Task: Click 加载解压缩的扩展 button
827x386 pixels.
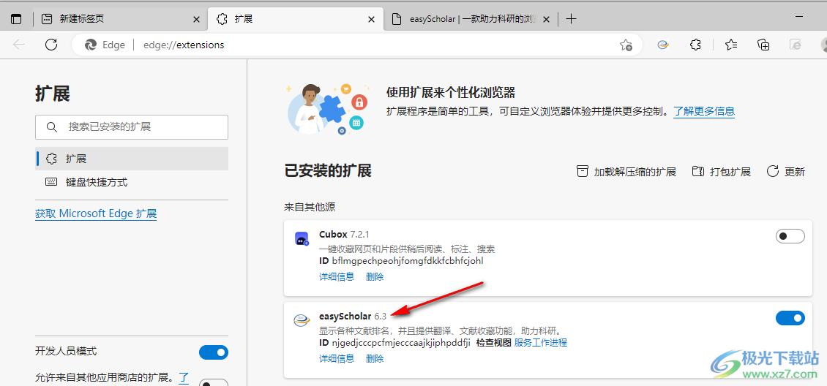Action: 626,172
